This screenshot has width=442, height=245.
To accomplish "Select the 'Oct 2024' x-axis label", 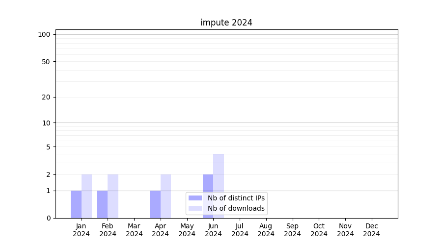I will [x=319, y=230].
